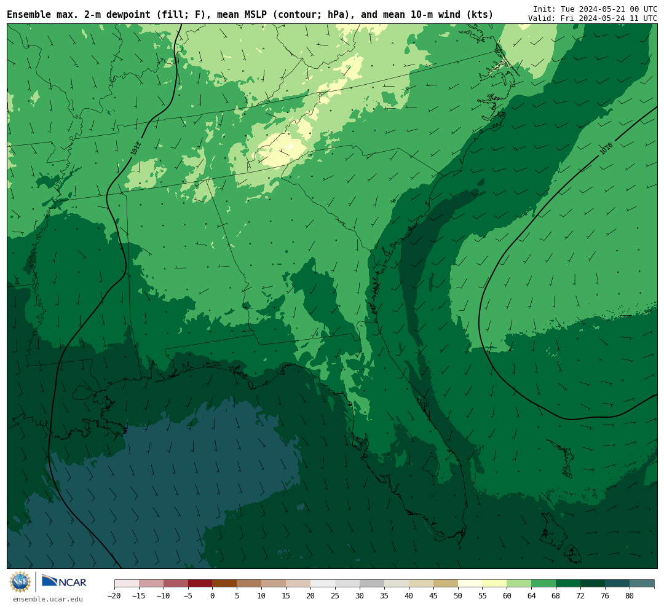Pick the brown swatch between 0 and 5
664x607 pixels.
point(225,584)
